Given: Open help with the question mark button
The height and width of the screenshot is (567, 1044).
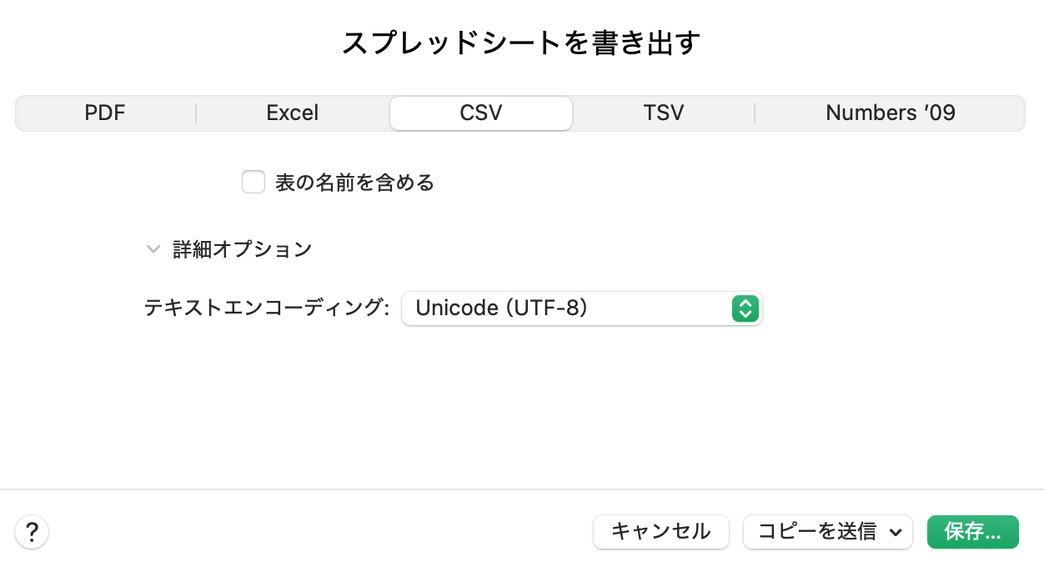Looking at the screenshot, I should click(x=32, y=531).
